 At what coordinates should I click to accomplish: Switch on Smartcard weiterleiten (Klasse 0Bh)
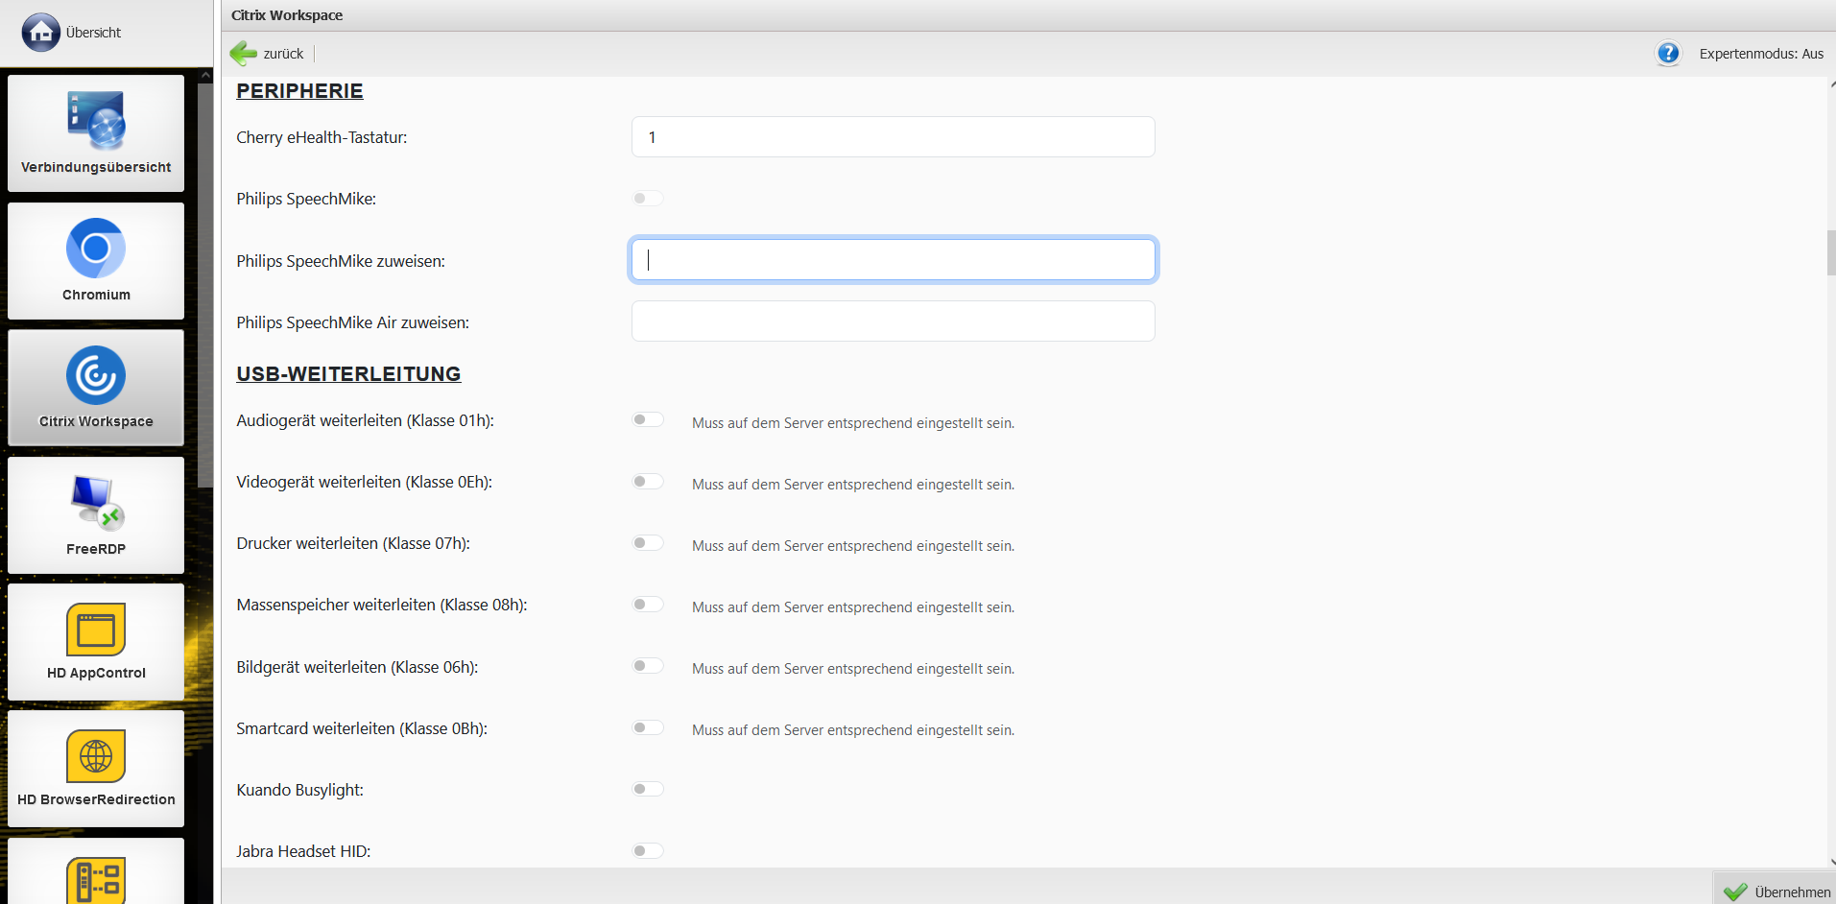(648, 727)
